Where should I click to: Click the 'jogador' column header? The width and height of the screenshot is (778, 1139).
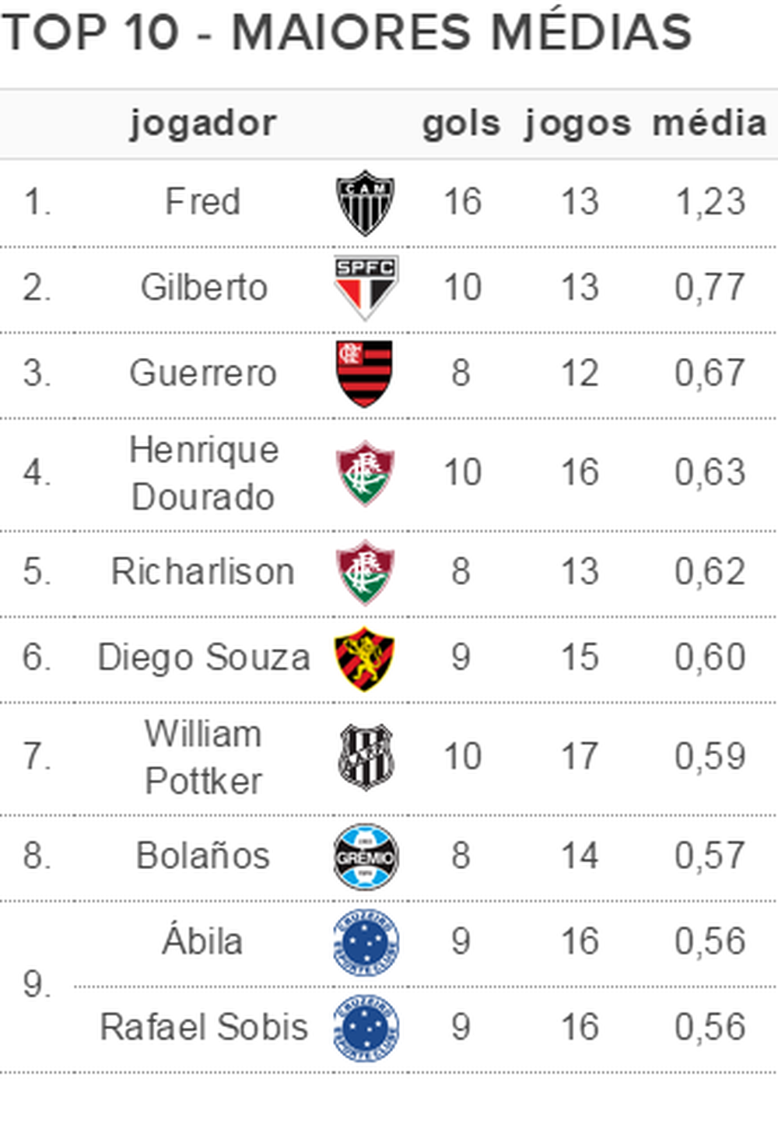pyautogui.click(x=203, y=124)
